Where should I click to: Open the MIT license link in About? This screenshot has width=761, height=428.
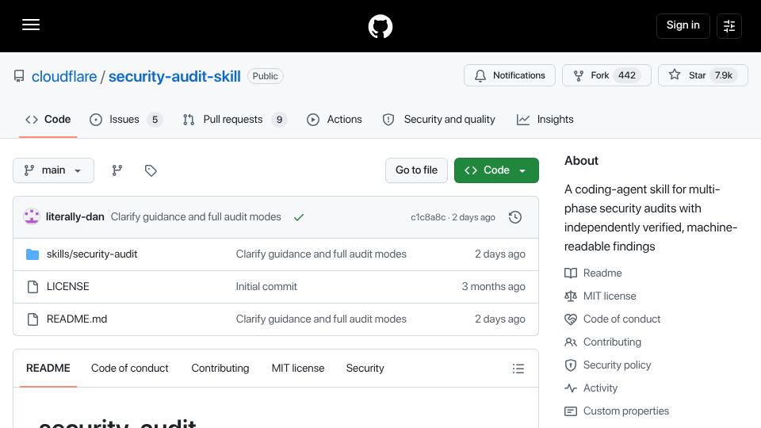(610, 296)
